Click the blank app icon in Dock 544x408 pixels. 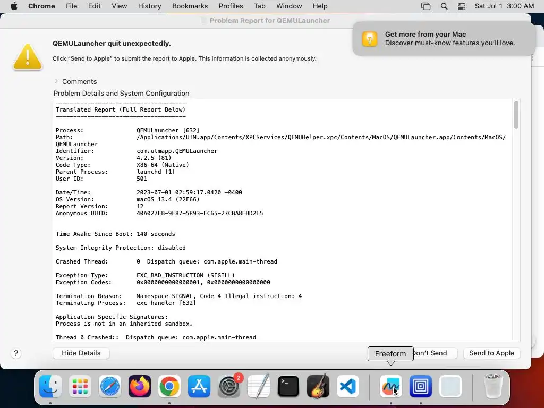[x=450, y=386]
